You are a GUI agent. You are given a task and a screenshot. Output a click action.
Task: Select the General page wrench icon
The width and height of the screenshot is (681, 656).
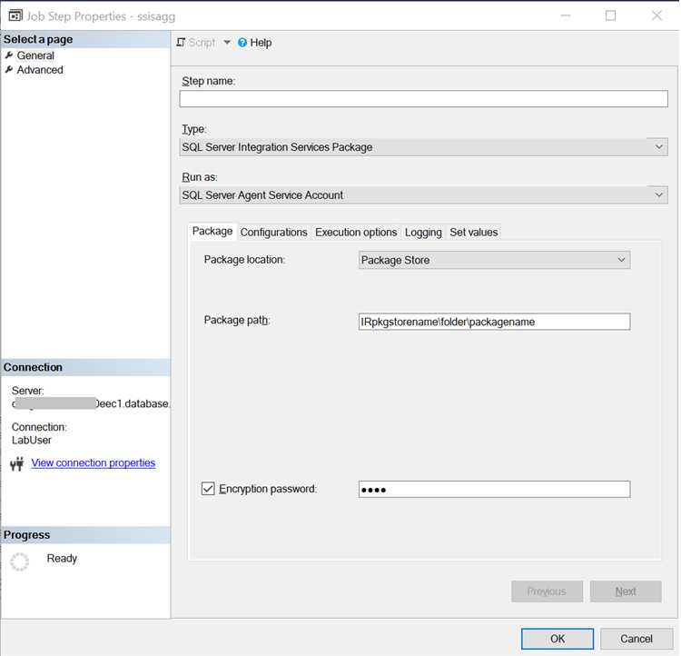tap(9, 55)
